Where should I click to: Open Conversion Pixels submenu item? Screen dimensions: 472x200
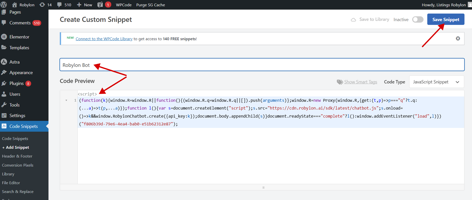(x=18, y=165)
